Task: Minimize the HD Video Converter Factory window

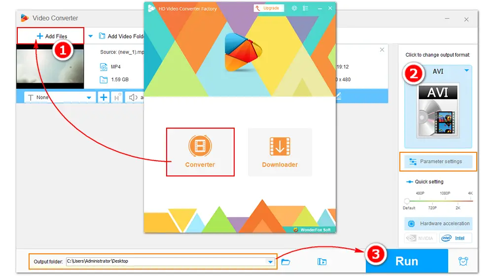Action: pos(320,8)
